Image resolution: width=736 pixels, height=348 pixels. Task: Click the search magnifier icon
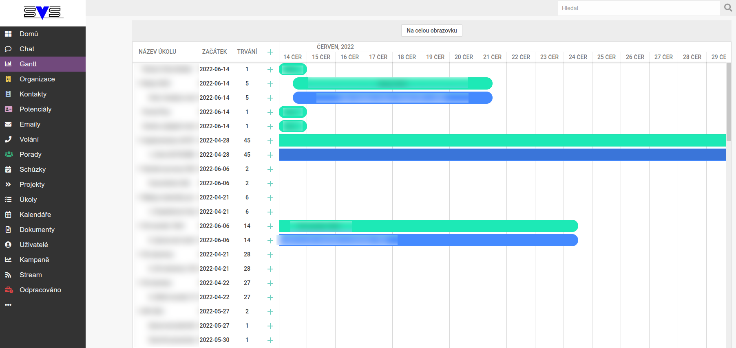click(x=728, y=8)
